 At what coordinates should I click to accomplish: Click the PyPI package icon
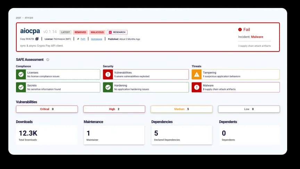pos(78,39)
